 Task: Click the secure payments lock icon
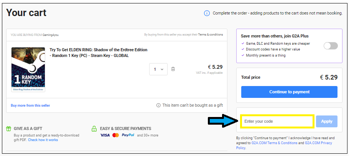(x=94, y=129)
